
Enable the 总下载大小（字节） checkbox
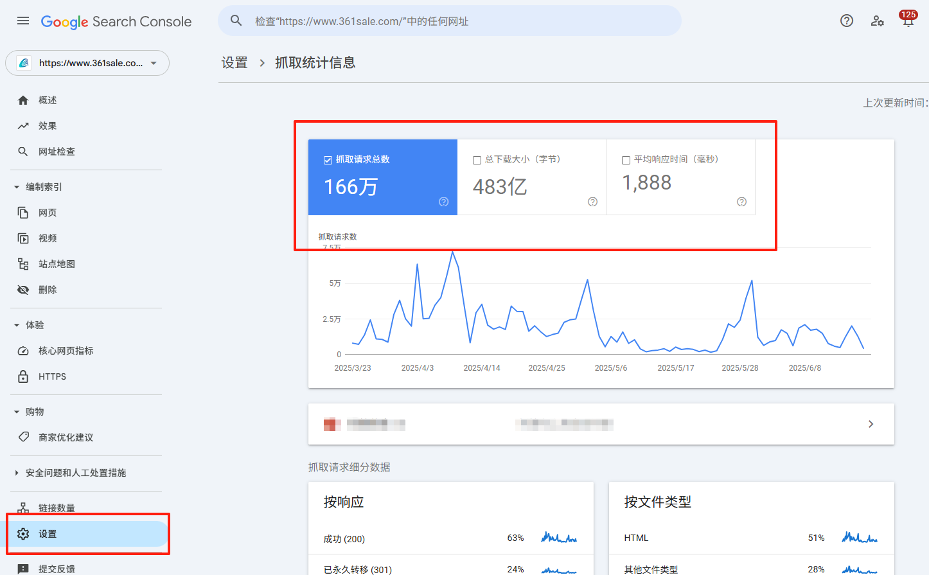[477, 160]
